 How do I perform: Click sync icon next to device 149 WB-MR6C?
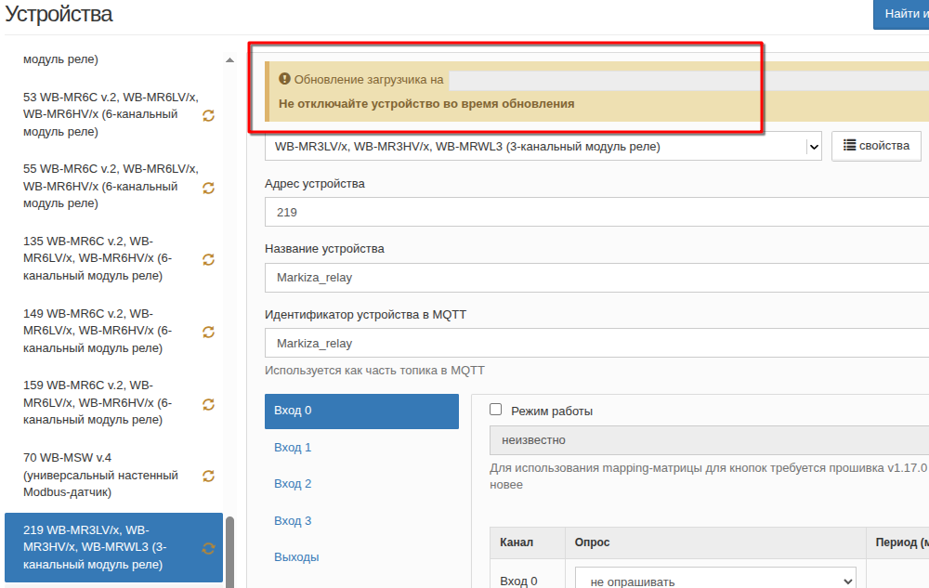(208, 332)
